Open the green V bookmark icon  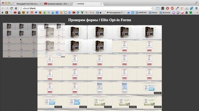click(82, 12)
